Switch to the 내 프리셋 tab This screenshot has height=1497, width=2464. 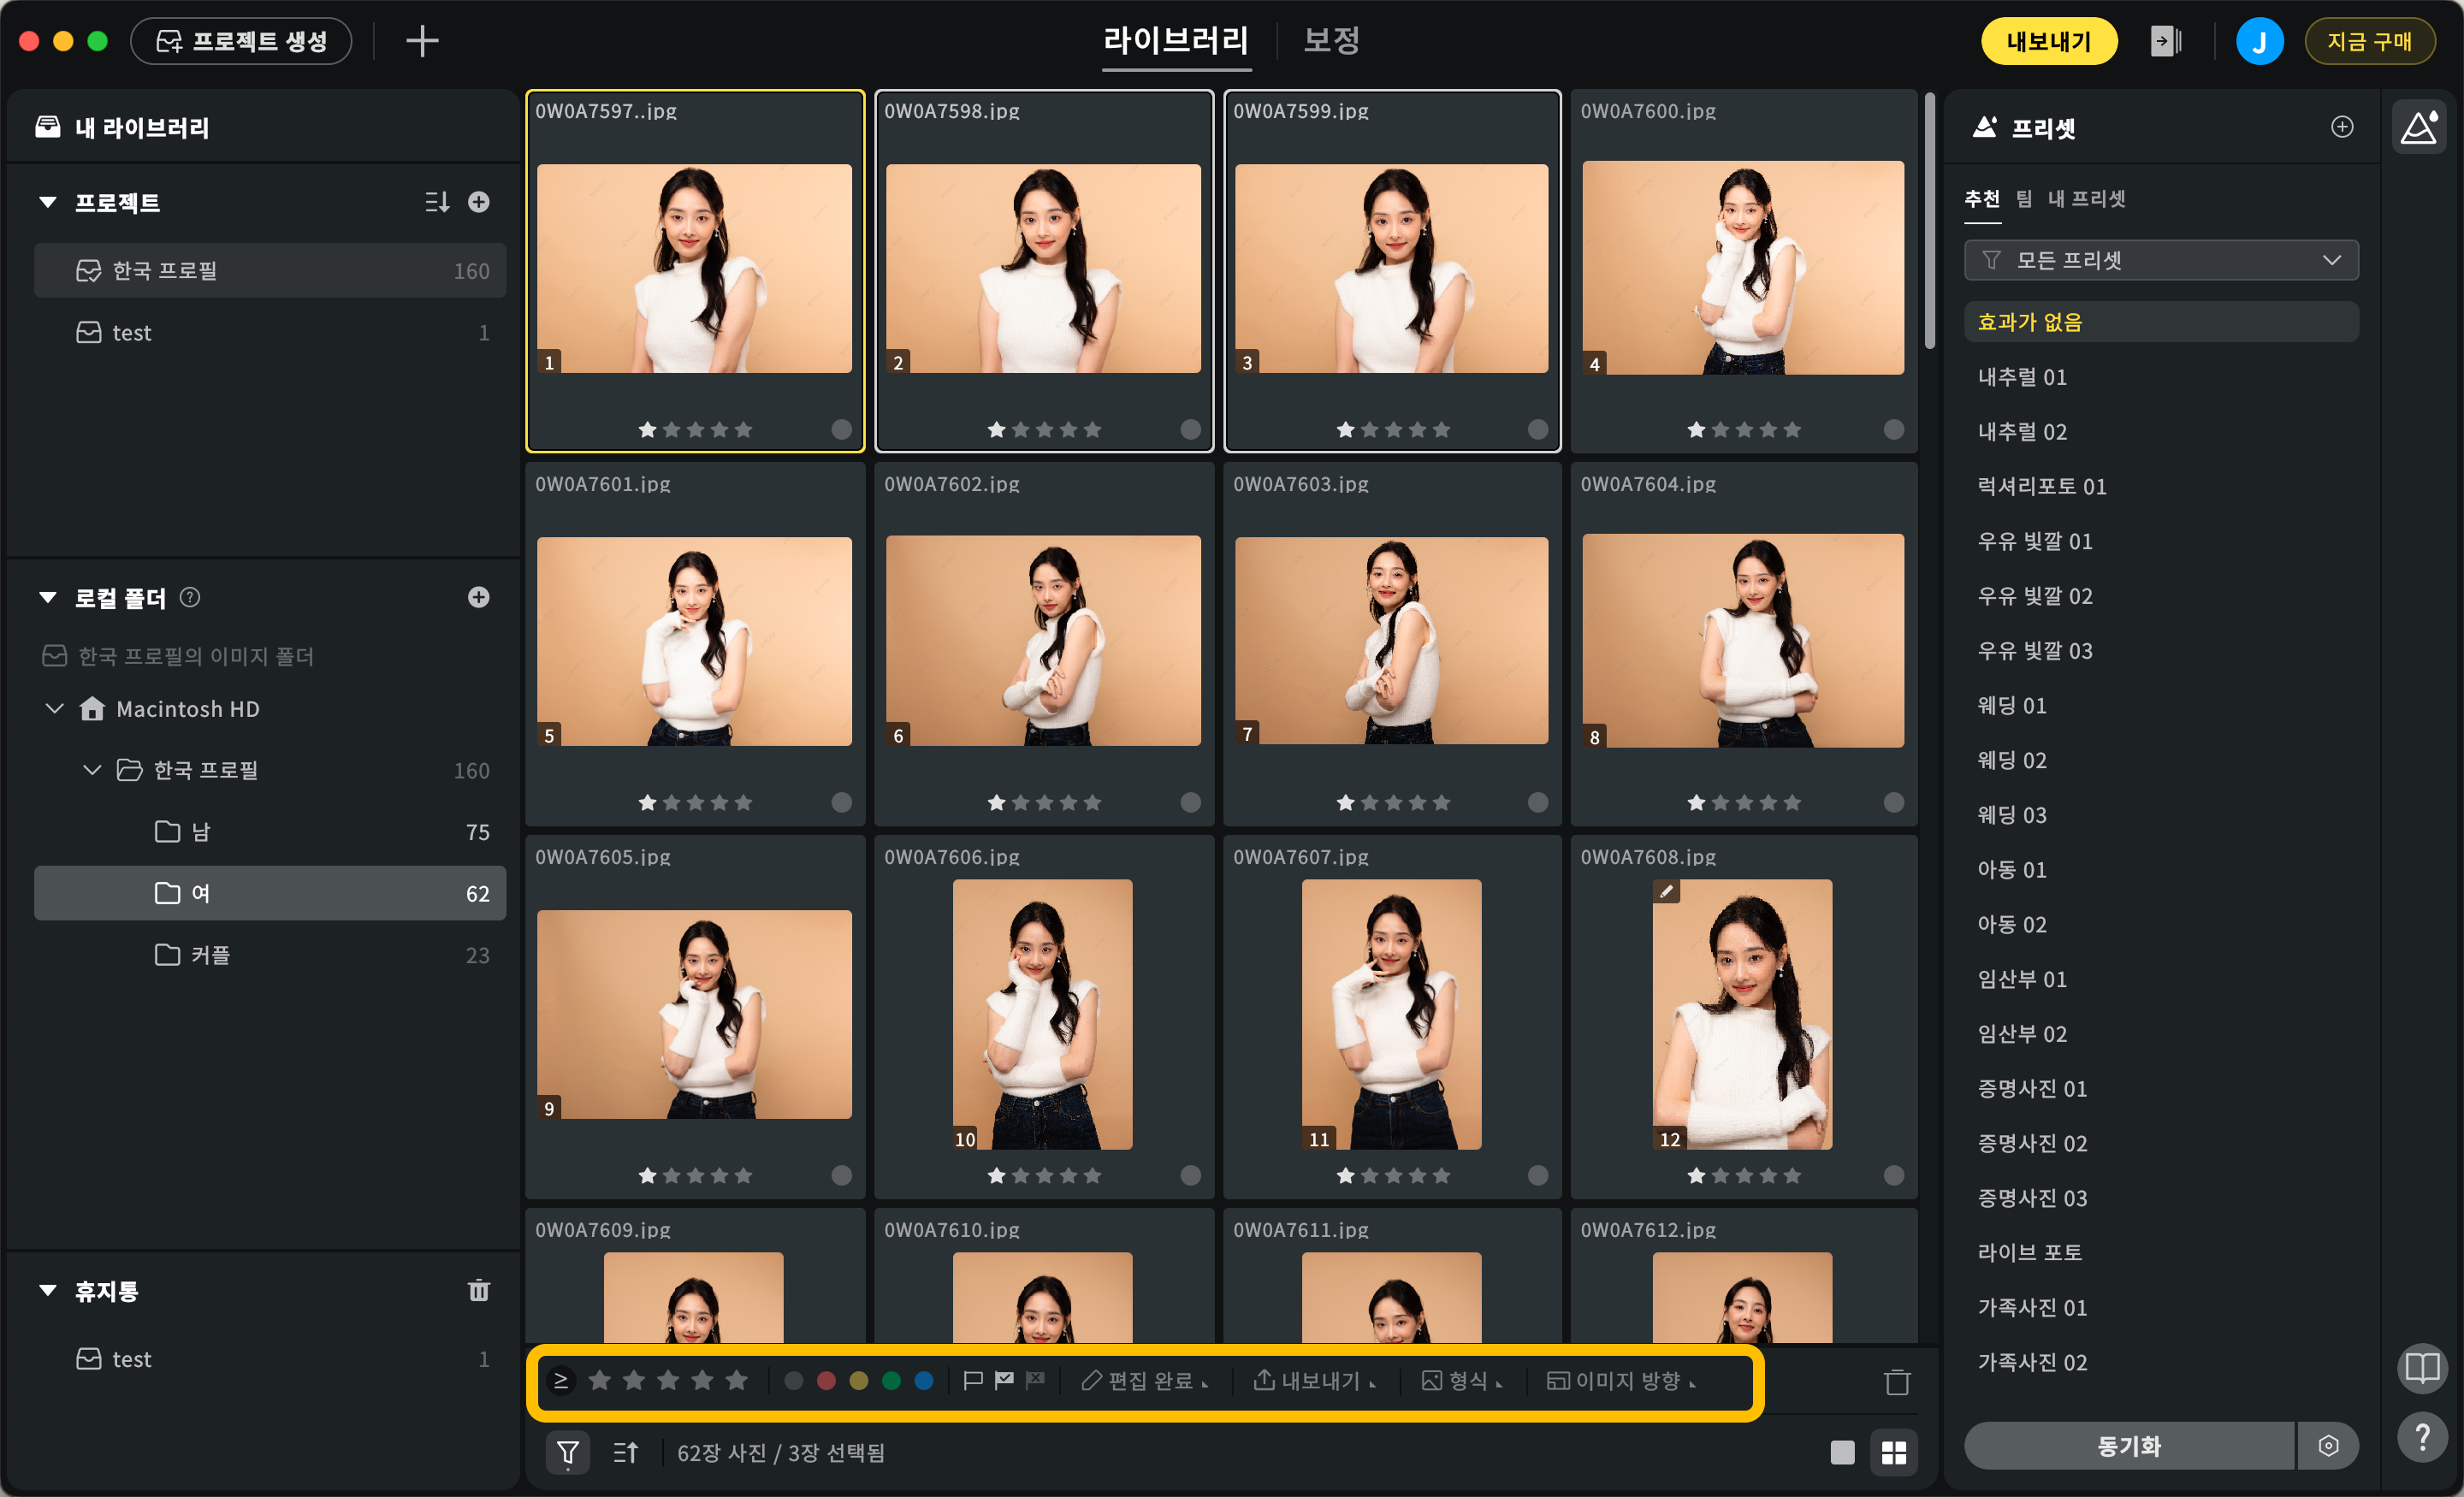2086,198
